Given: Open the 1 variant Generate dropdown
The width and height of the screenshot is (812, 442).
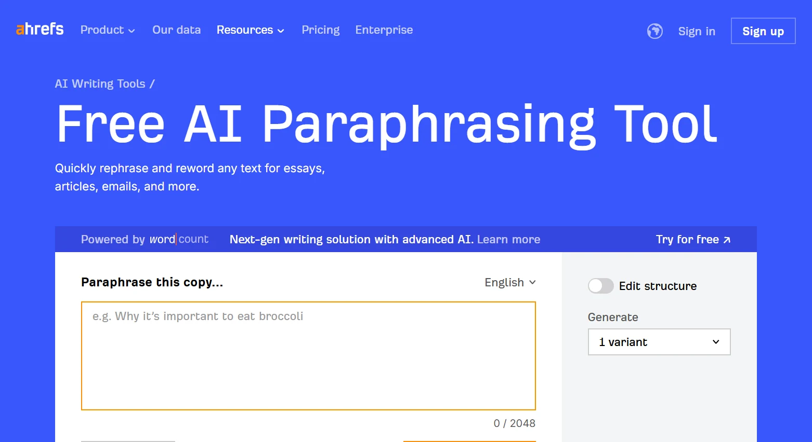Looking at the screenshot, I should (x=659, y=342).
